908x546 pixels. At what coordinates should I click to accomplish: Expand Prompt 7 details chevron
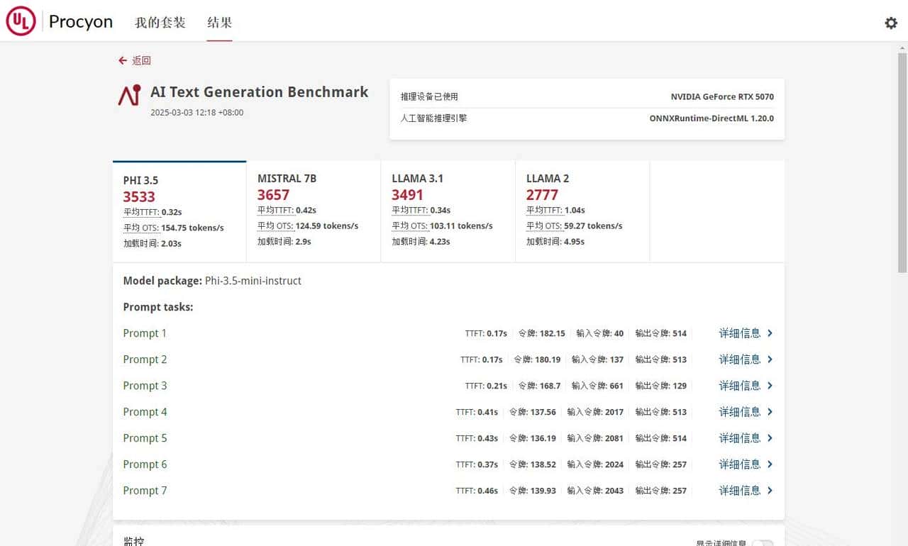770,490
